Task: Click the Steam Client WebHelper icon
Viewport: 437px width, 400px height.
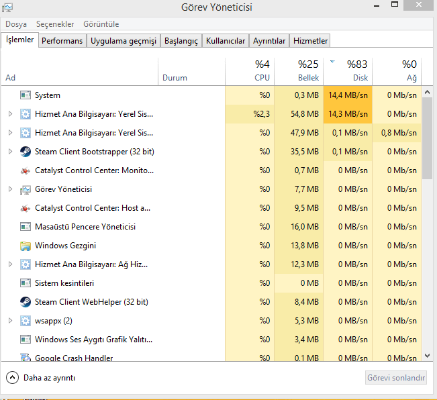Action: tap(26, 302)
